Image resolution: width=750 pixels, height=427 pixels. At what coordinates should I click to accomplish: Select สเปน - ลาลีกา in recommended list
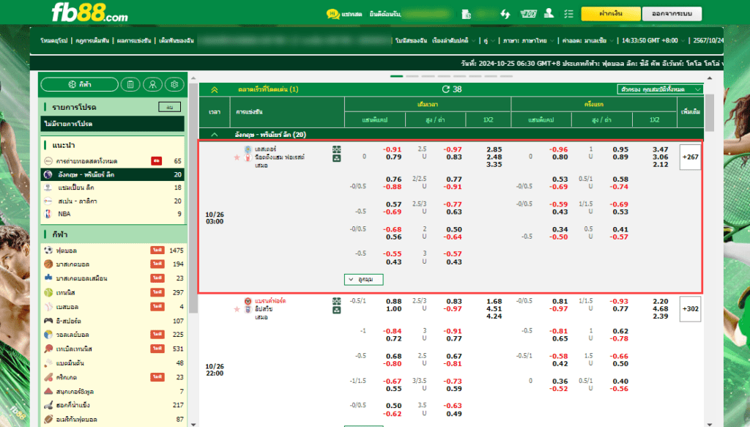pos(113,201)
